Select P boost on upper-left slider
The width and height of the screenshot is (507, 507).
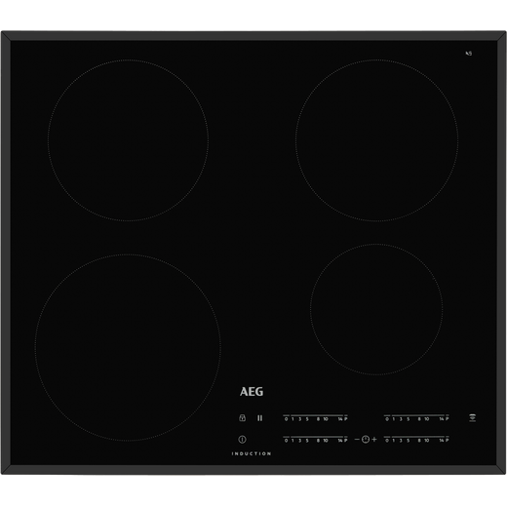(x=346, y=419)
